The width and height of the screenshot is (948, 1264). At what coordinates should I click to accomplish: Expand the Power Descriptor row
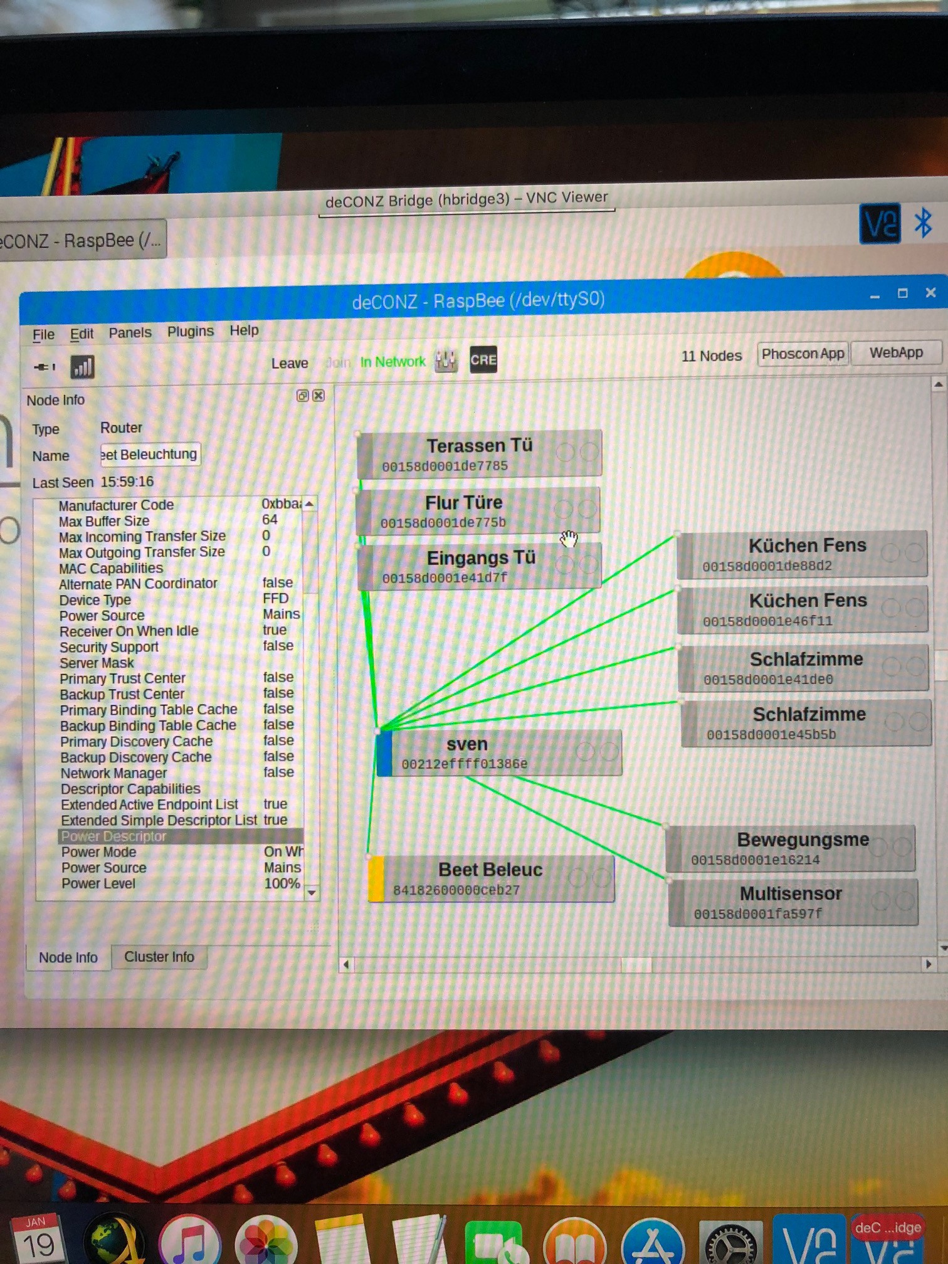pos(114,836)
